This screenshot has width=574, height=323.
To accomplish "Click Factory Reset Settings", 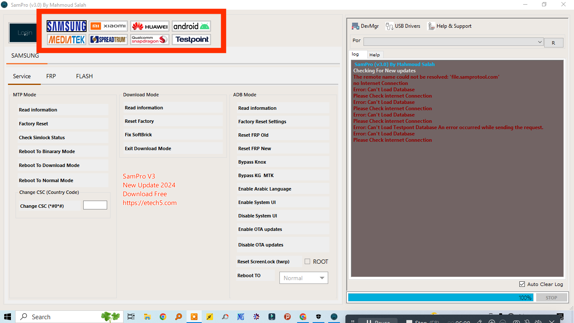I will tap(282, 122).
